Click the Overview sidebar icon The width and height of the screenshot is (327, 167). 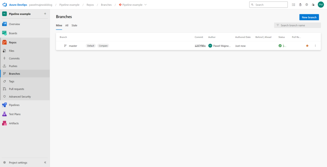[4, 24]
